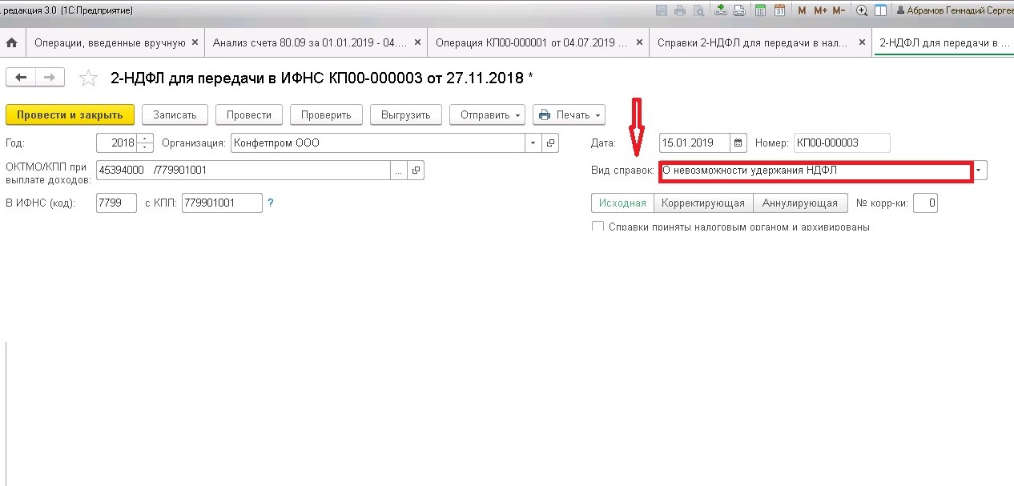Open the Отправить dropdown button
This screenshot has width=1014, height=486.
[487, 114]
